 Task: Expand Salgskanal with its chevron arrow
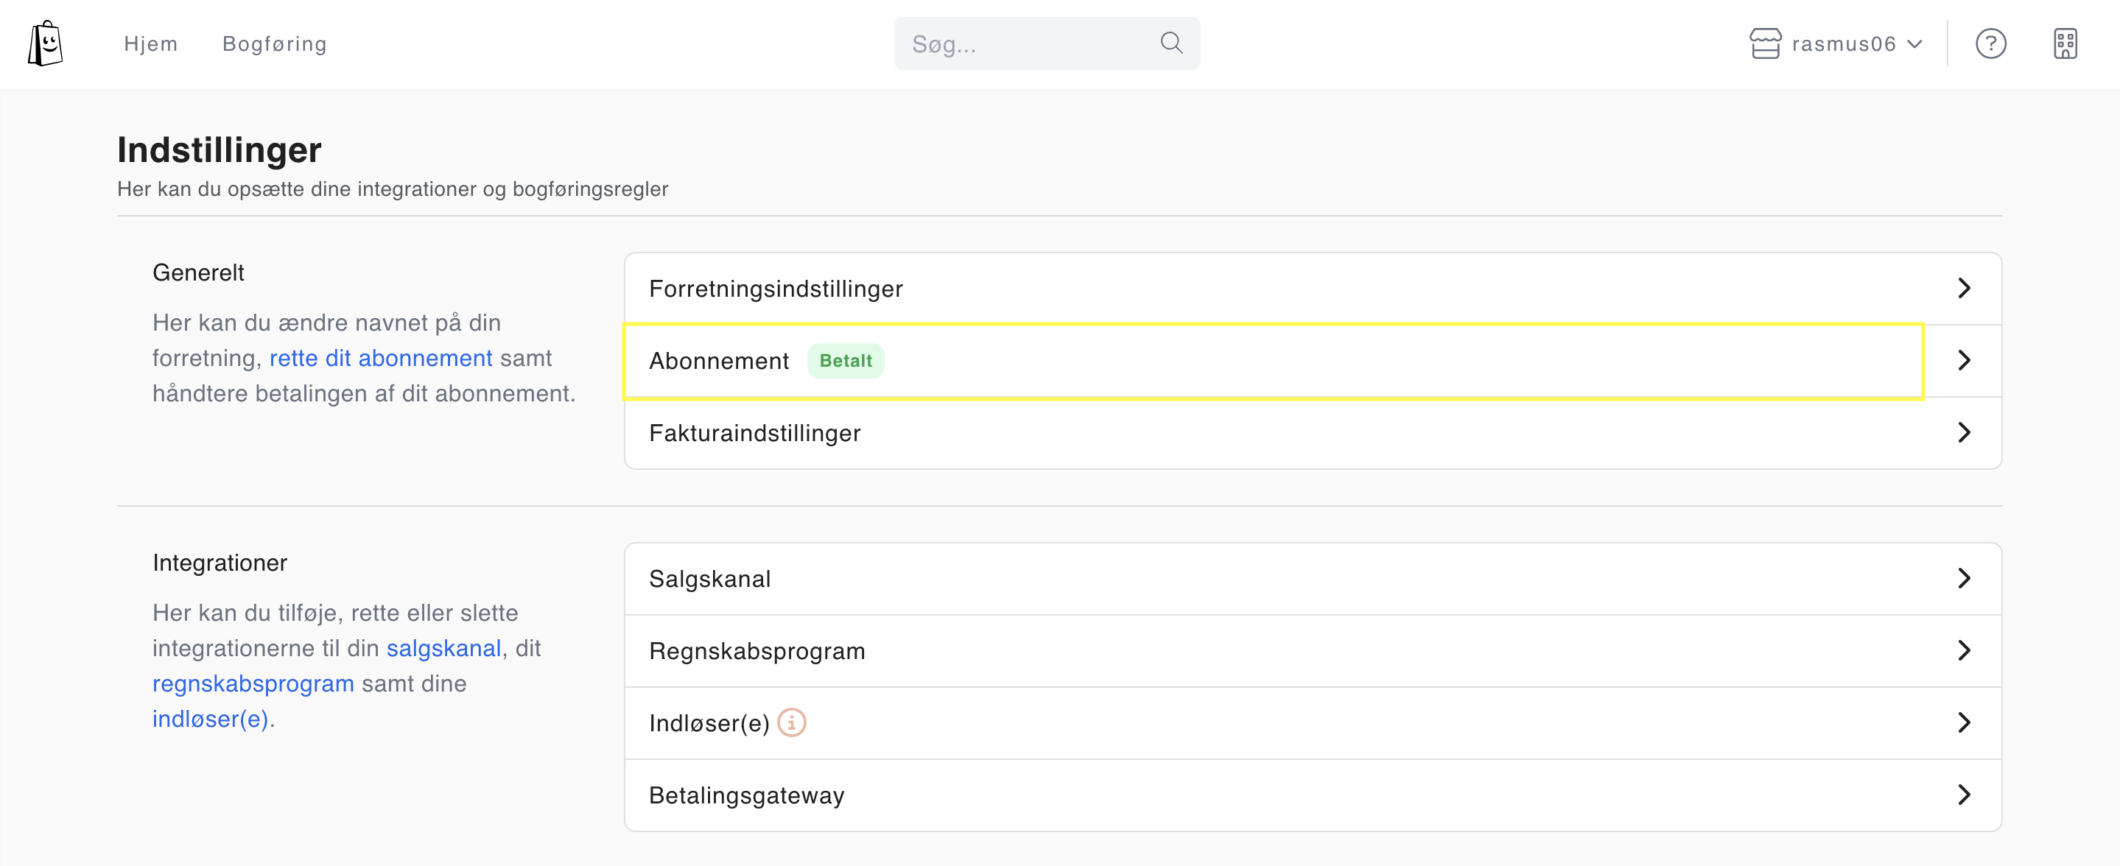pyautogui.click(x=1964, y=578)
